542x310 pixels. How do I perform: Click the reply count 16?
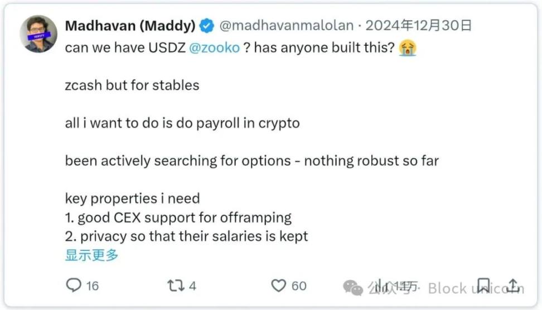click(x=93, y=286)
